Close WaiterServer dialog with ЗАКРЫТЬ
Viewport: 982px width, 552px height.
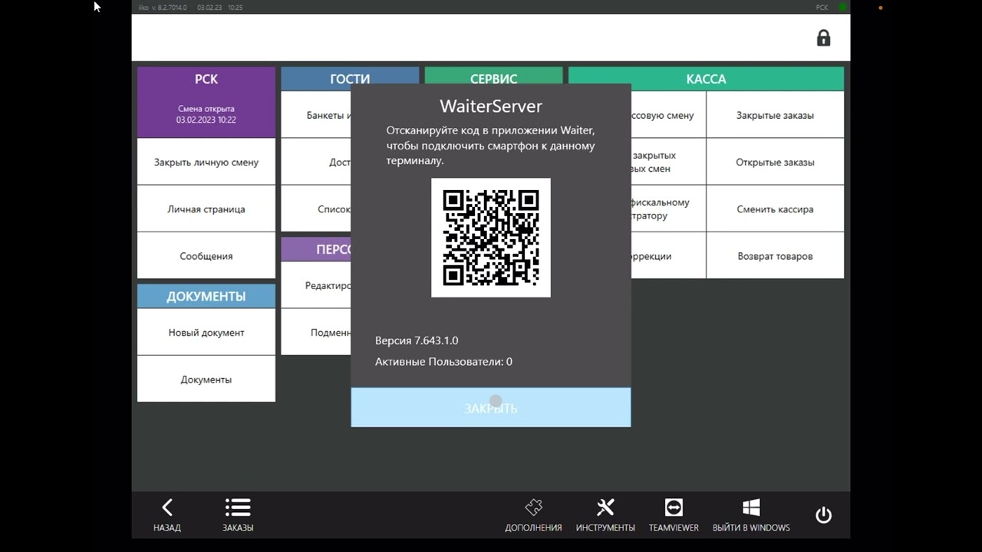pyautogui.click(x=491, y=407)
